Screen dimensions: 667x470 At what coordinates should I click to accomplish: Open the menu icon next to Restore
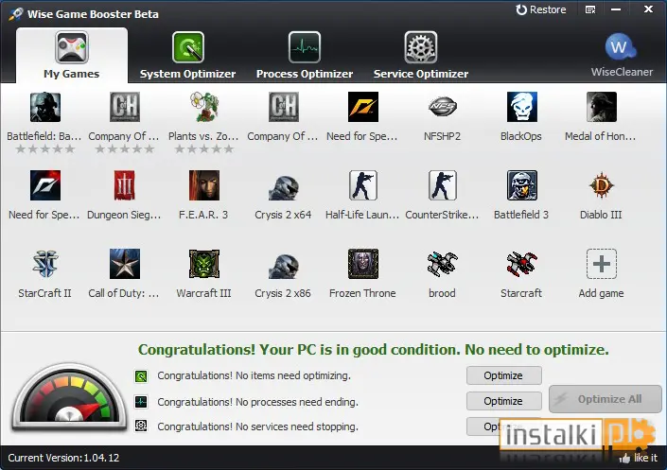(x=590, y=9)
